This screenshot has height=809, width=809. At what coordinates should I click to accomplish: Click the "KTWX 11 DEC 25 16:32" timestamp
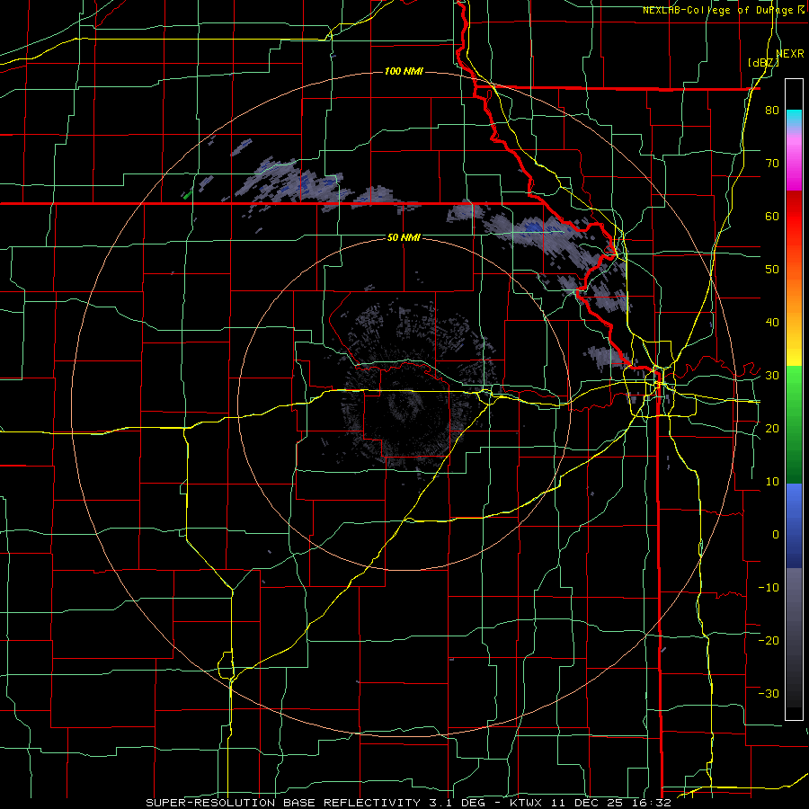(x=590, y=803)
